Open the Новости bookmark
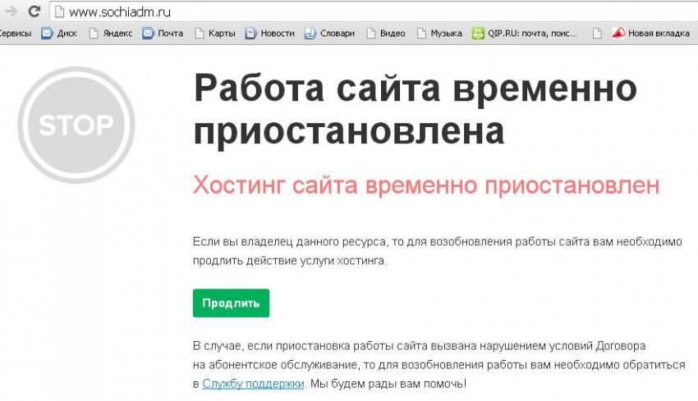 point(270,34)
